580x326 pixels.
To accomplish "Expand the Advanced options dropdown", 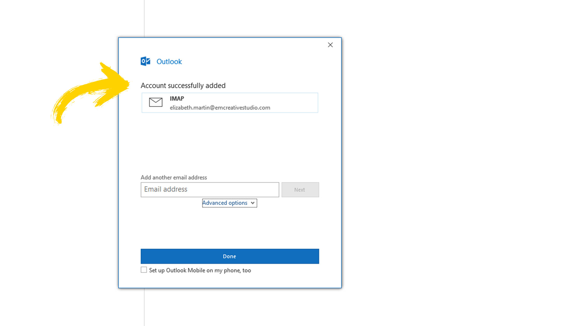I will (x=229, y=203).
